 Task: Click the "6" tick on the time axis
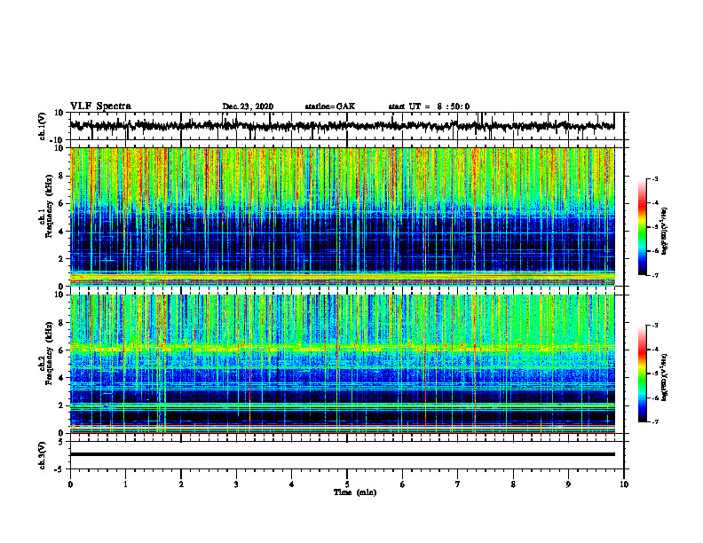pos(403,484)
